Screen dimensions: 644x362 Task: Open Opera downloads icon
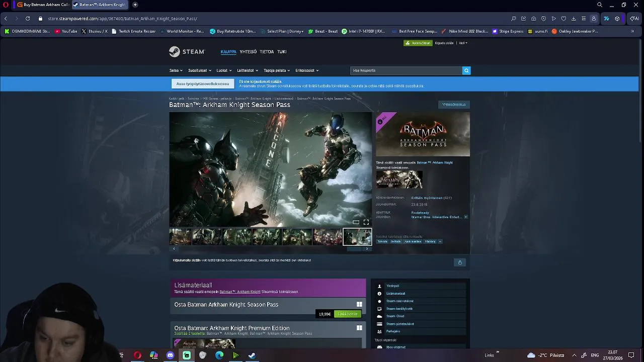click(x=574, y=19)
